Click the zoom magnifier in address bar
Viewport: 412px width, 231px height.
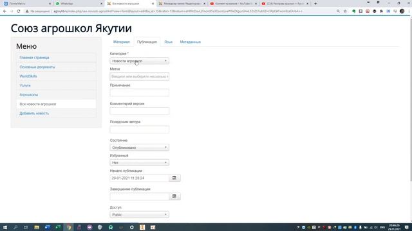pos(338,12)
